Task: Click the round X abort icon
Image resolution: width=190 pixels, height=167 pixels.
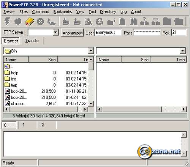Action: coord(40,22)
